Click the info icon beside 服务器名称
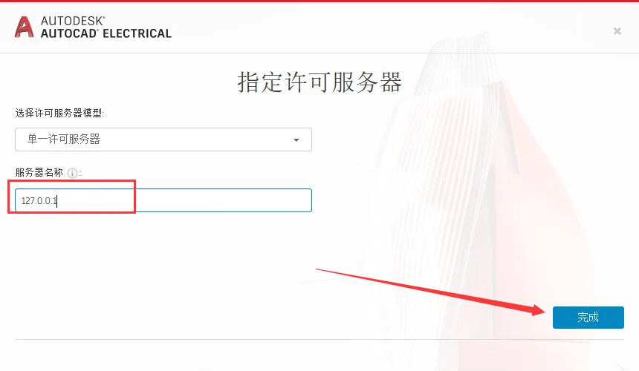Screen dimensions: 639x371 pyautogui.click(x=72, y=174)
